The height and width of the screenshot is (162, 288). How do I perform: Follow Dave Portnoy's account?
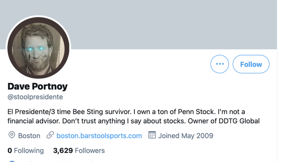(x=251, y=64)
